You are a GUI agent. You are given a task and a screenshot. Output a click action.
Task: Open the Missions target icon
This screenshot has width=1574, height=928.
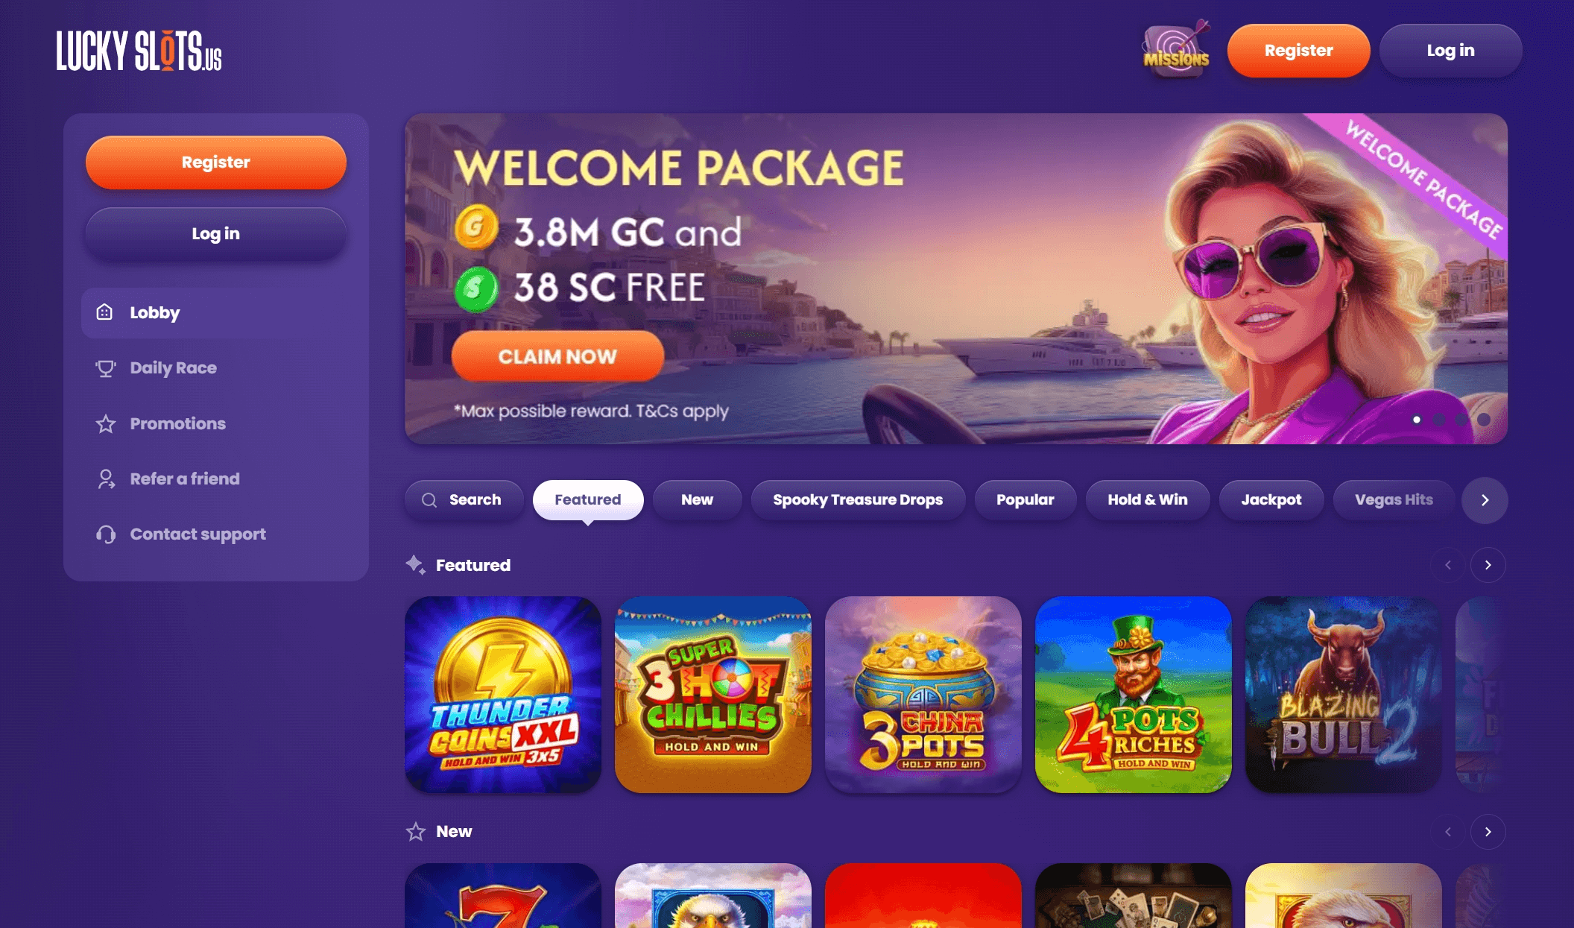click(1177, 50)
